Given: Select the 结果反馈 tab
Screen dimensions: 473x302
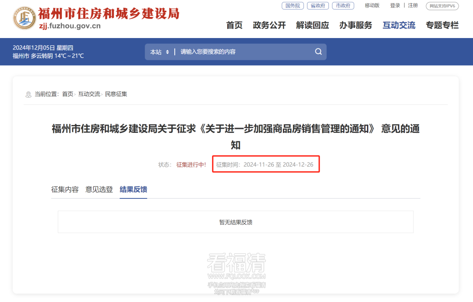Looking at the screenshot, I should click(133, 189).
